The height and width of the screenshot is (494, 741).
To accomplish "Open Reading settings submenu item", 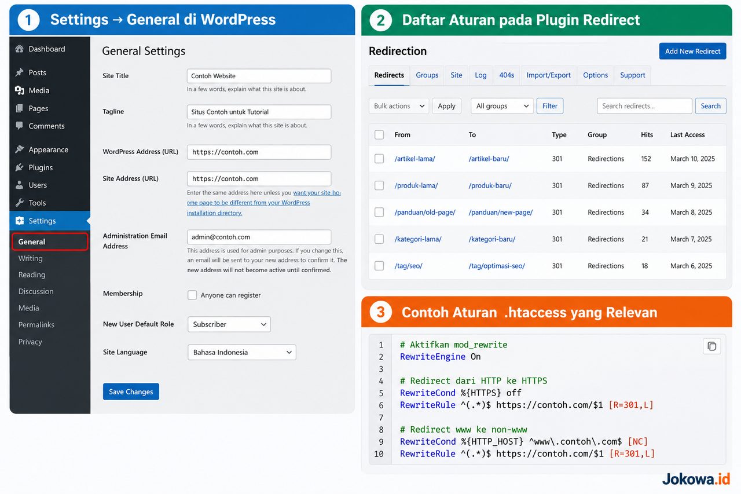I will [32, 275].
